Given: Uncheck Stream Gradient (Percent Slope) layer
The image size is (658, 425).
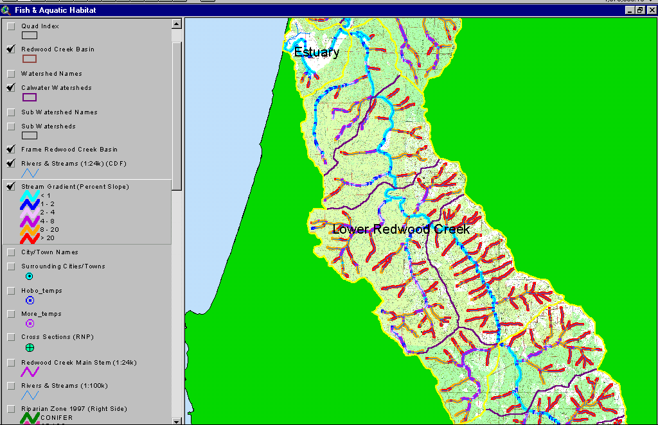Looking at the screenshot, I should [12, 187].
